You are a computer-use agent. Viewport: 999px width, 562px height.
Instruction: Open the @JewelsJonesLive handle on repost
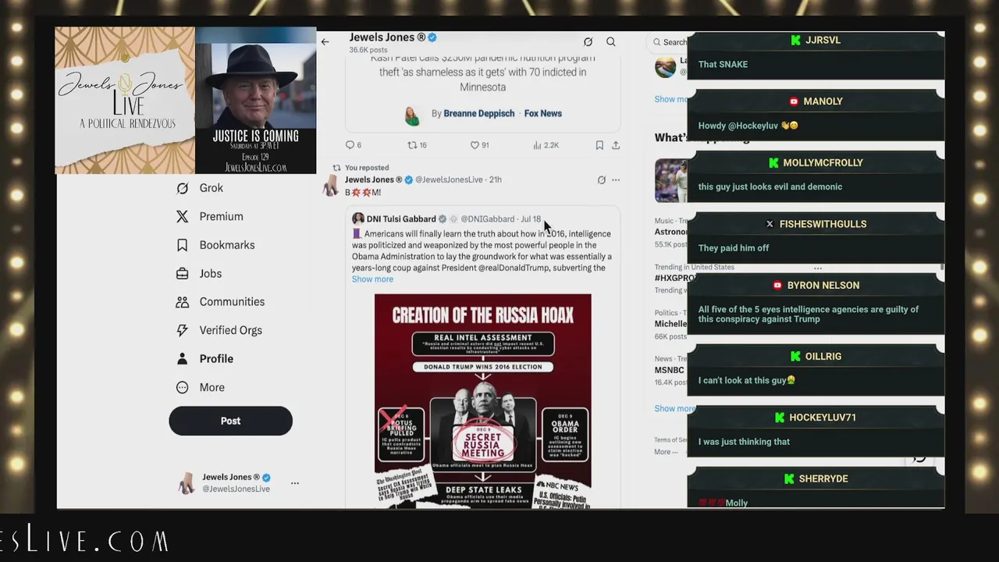click(449, 180)
